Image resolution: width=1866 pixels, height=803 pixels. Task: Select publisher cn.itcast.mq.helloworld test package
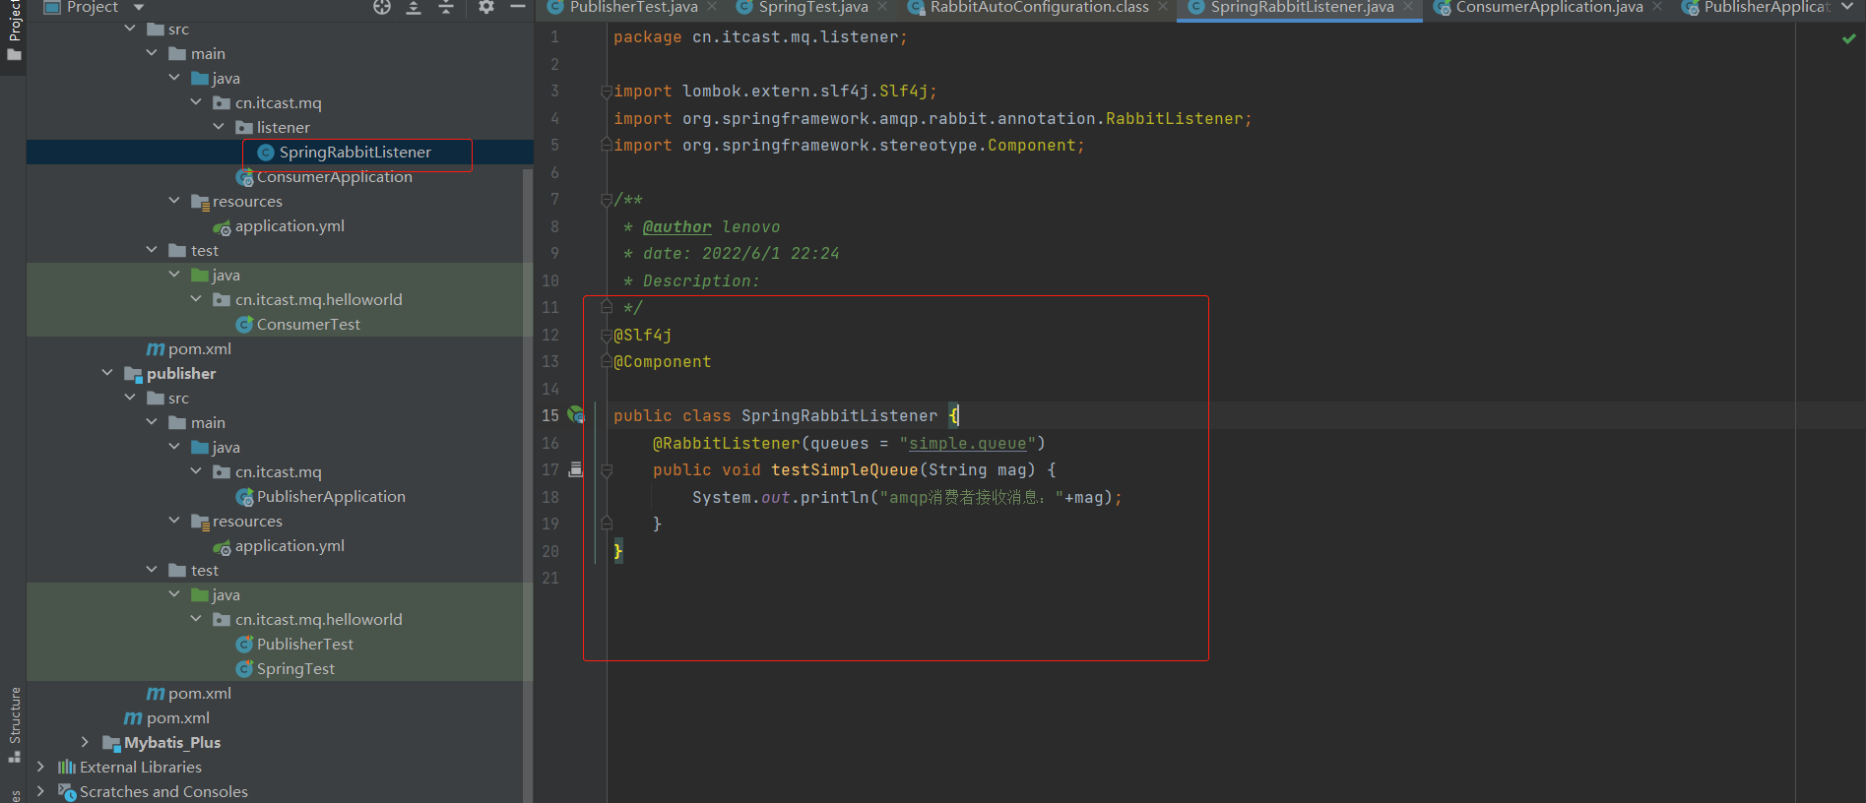pos(318,620)
